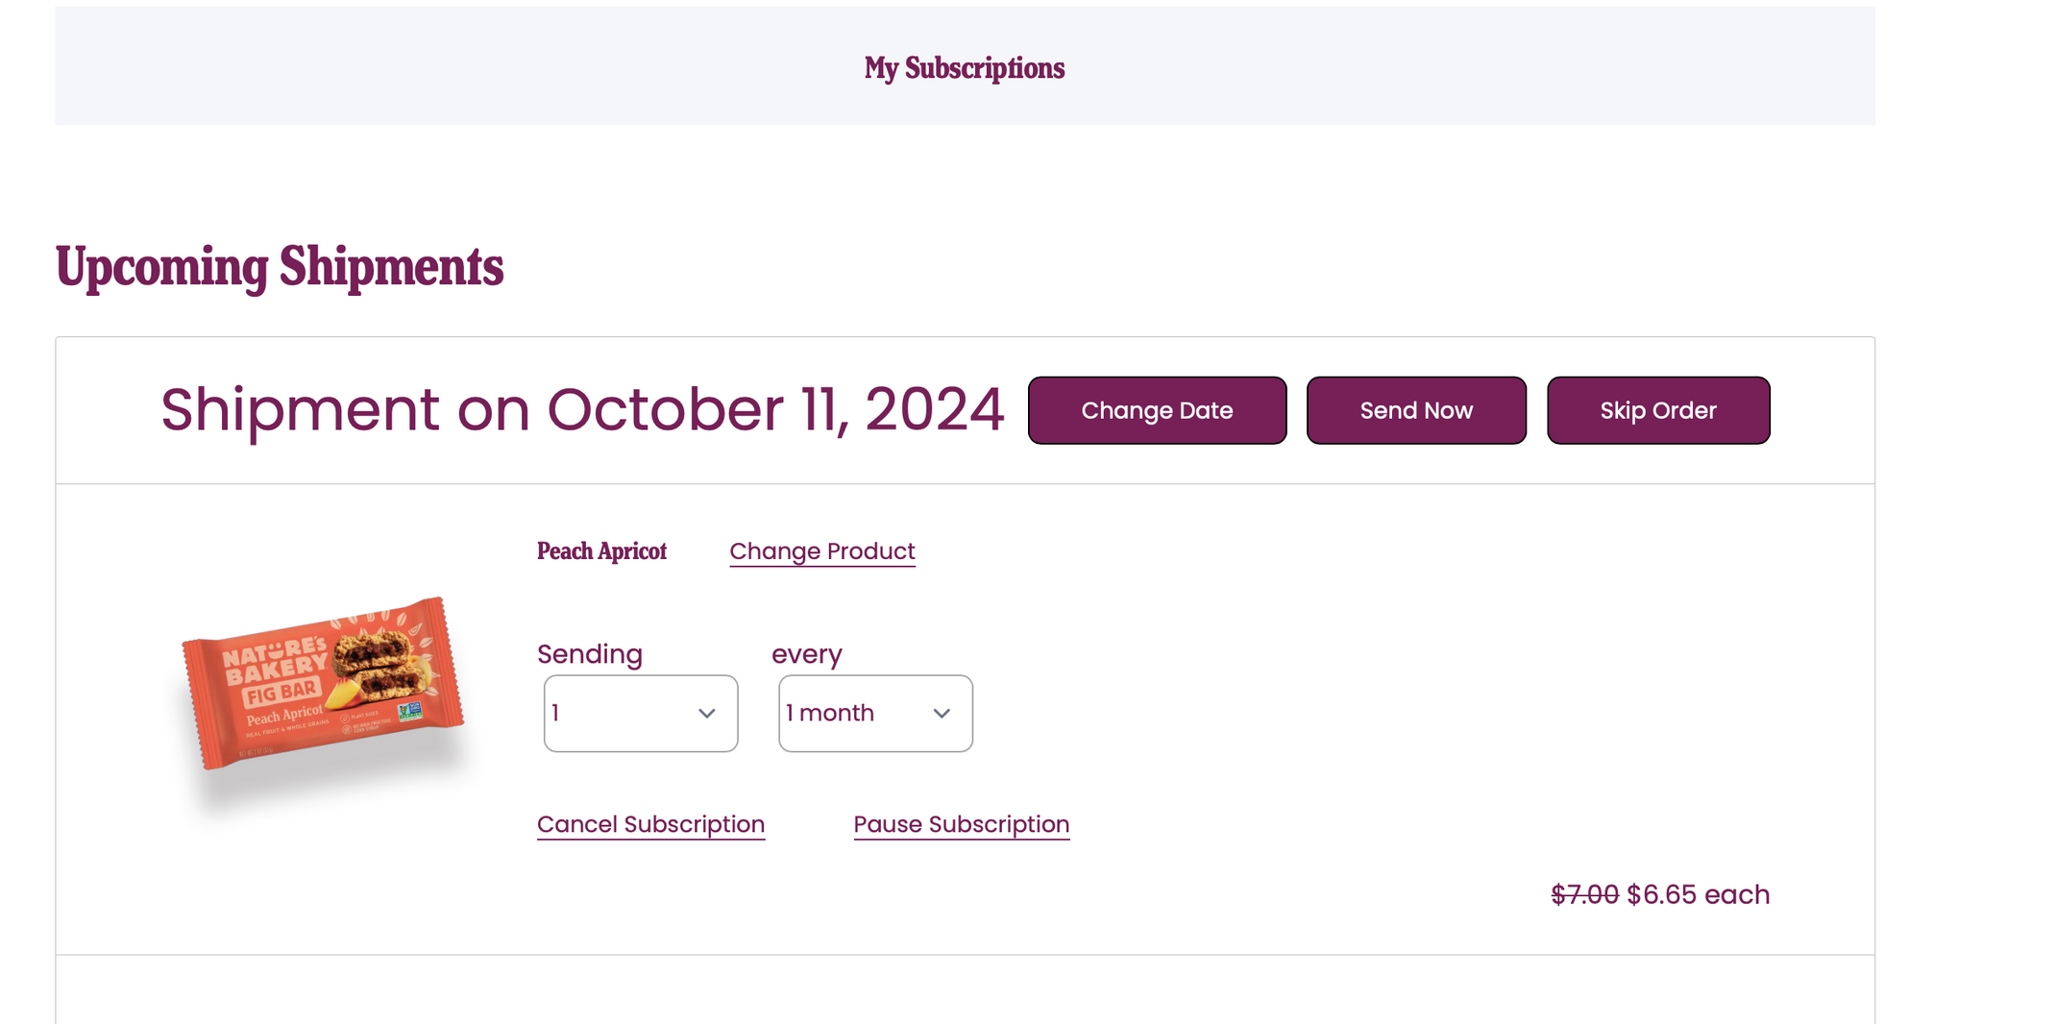Viewport: 2056px width, 1024px height.
Task: Click the Upcoming Shipments heading
Action: [280, 267]
